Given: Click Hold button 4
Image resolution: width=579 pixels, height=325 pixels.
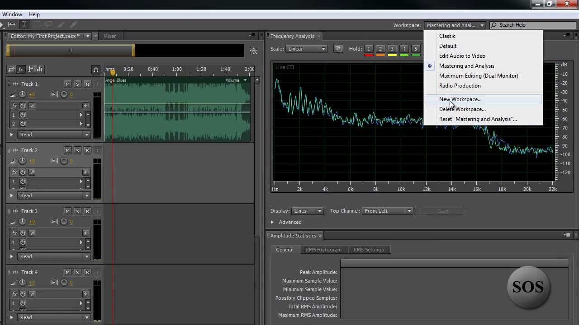Looking at the screenshot, I should (x=404, y=49).
